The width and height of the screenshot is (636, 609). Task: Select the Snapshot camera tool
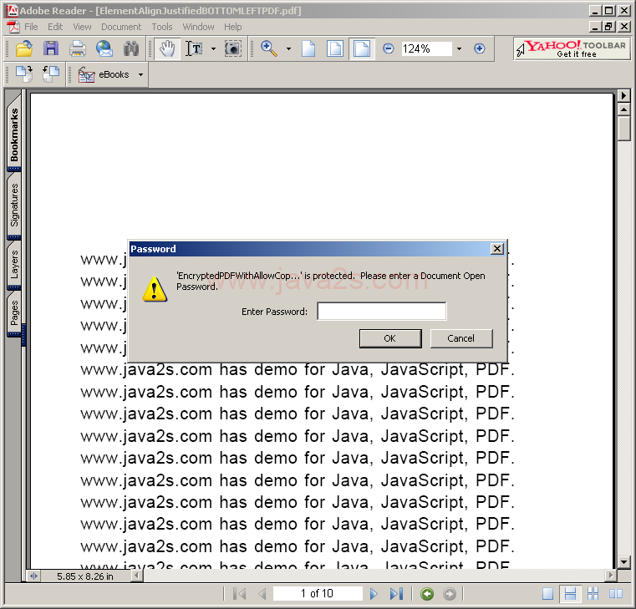click(x=233, y=48)
